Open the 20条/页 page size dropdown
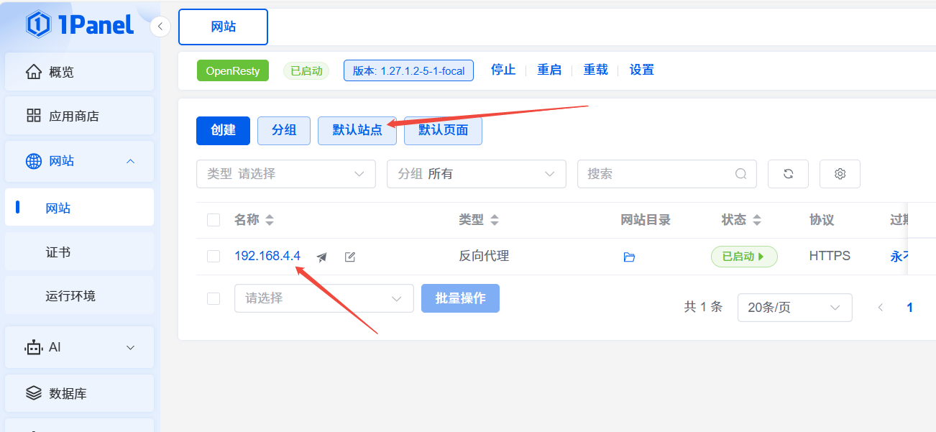936x432 pixels. (794, 308)
